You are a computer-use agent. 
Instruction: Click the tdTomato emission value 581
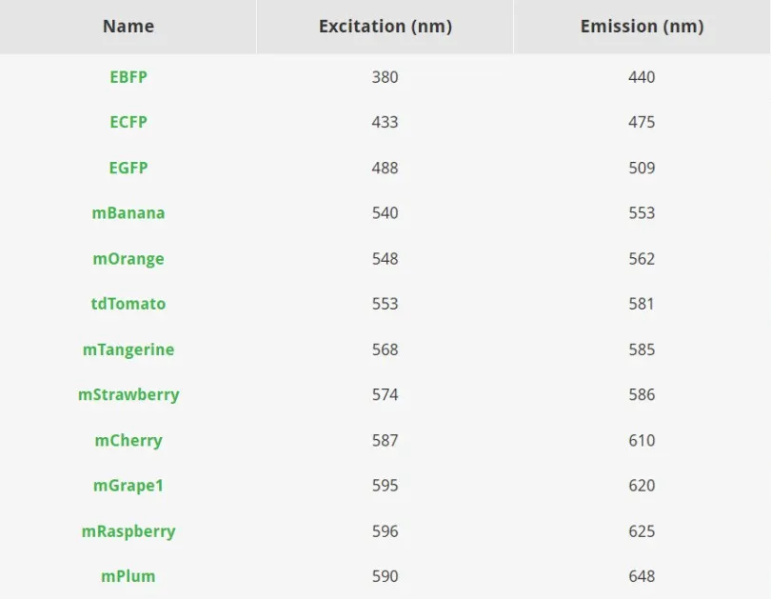point(642,304)
